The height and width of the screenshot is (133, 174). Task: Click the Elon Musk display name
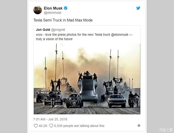pos(53,8)
